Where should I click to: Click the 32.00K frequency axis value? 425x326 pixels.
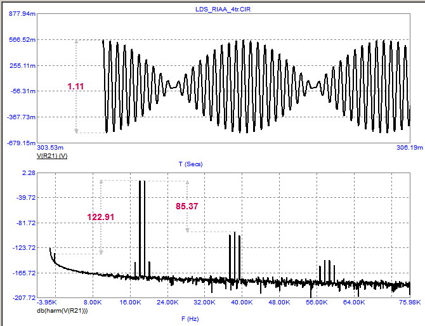pyautogui.click(x=205, y=302)
